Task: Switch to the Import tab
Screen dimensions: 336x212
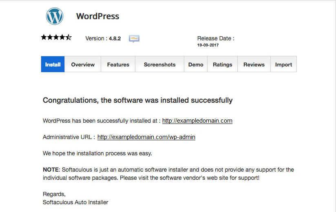Action: point(283,64)
